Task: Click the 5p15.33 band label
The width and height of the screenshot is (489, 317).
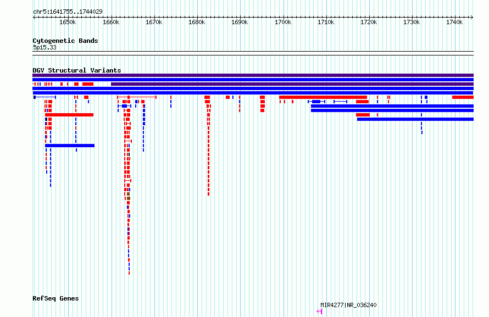Action: click(x=45, y=47)
